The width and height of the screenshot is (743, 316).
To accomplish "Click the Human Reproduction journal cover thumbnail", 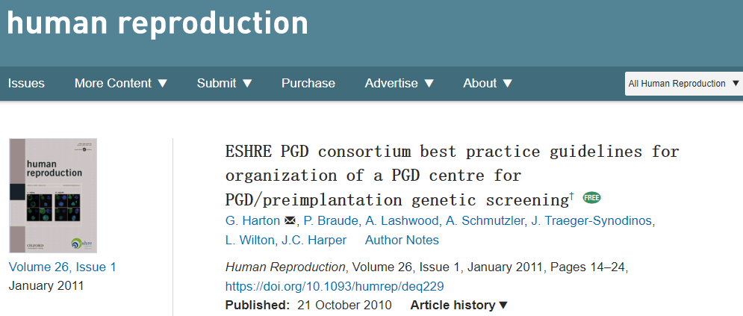I will [53, 196].
